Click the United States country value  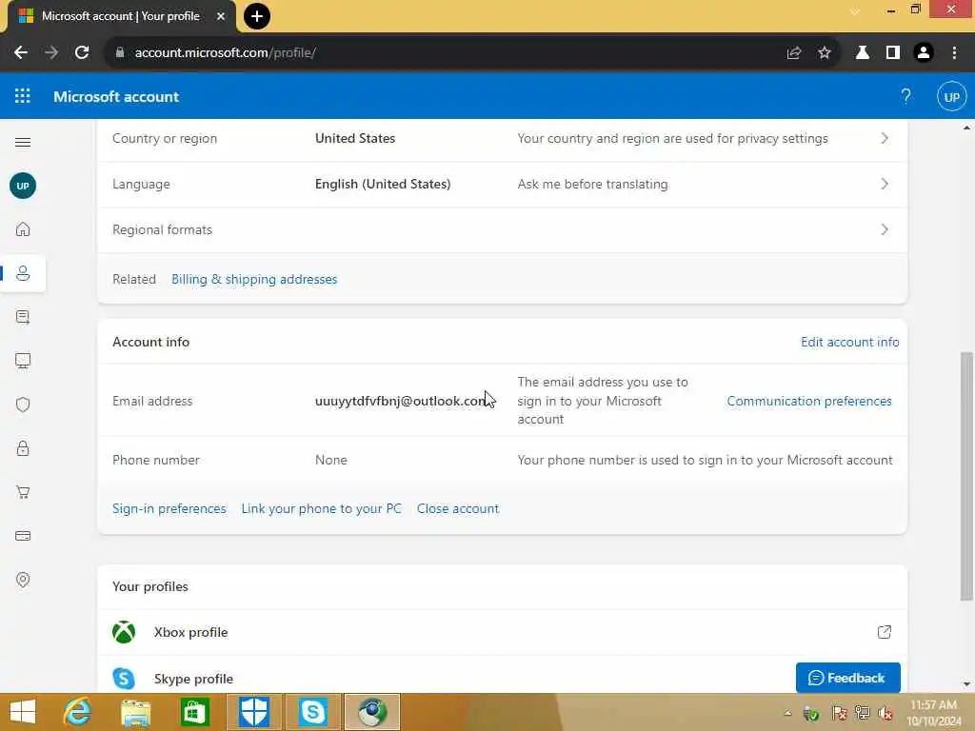(355, 138)
